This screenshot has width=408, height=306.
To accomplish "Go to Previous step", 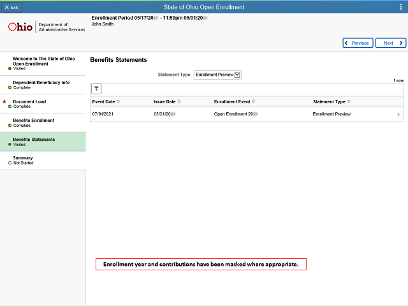I will [358, 43].
